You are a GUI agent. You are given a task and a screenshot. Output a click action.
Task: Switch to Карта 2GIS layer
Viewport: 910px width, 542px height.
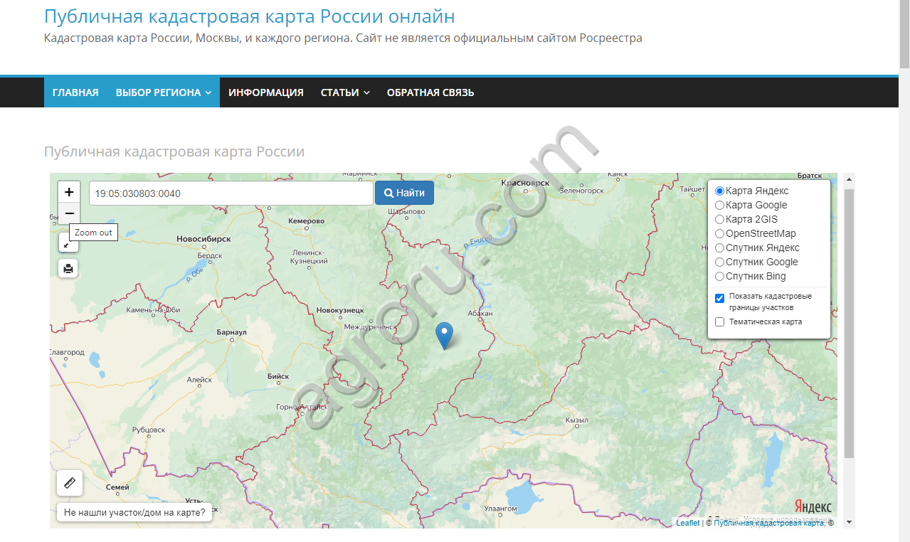pyautogui.click(x=720, y=219)
